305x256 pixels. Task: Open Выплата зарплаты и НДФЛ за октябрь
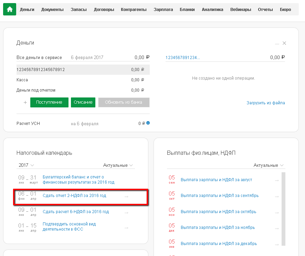pos(218,212)
